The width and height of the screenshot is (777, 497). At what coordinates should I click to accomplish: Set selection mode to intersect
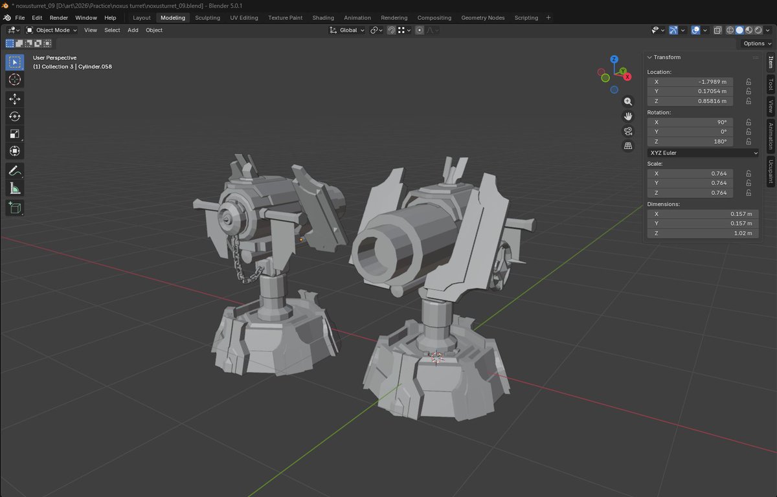pos(47,43)
